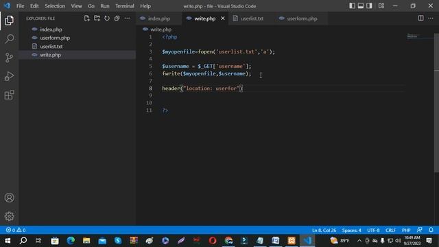Screen dimensions: 439x247
Task: Open the Accounts menu icon
Action: 9,198
